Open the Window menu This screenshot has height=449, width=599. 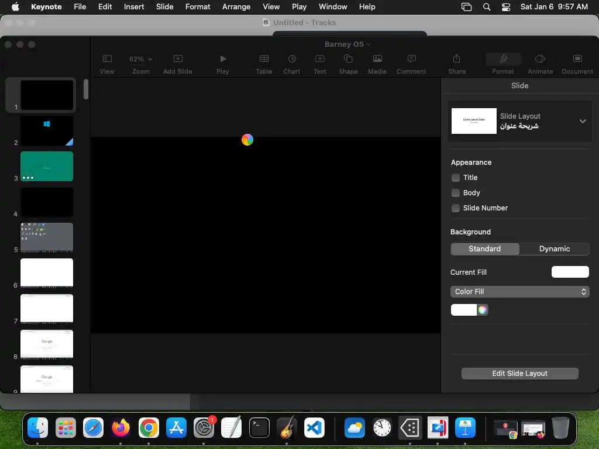click(x=333, y=7)
